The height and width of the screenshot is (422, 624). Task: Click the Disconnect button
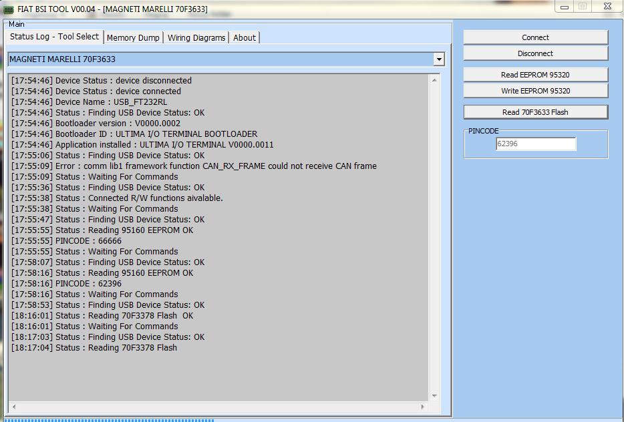tap(536, 53)
